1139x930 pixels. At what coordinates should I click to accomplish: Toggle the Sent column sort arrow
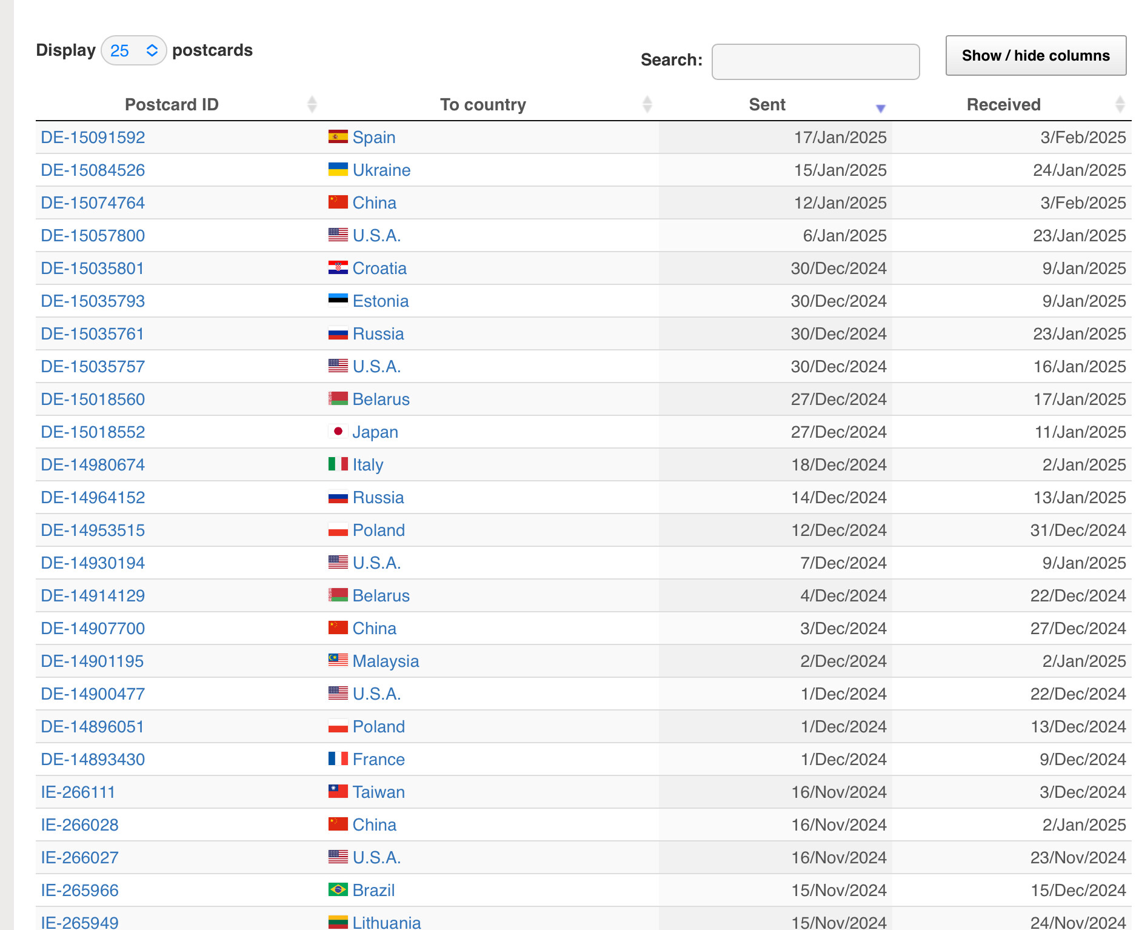880,108
